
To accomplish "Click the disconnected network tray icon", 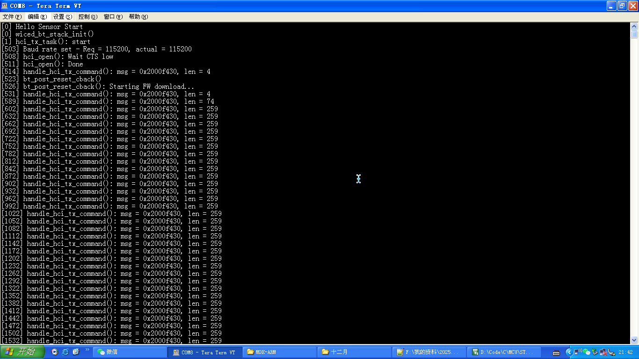I will click(603, 352).
